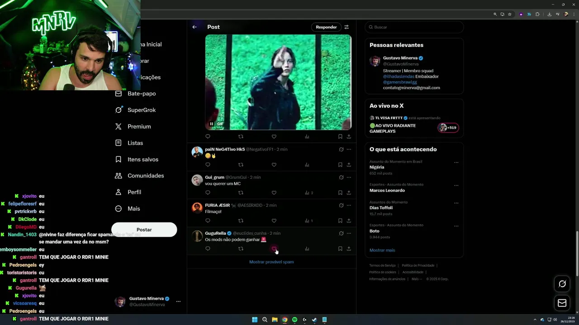The height and width of the screenshot is (325, 579).
Task: Open Grok on paiN NeG4Tivo Hk5's comment
Action: [341, 149]
